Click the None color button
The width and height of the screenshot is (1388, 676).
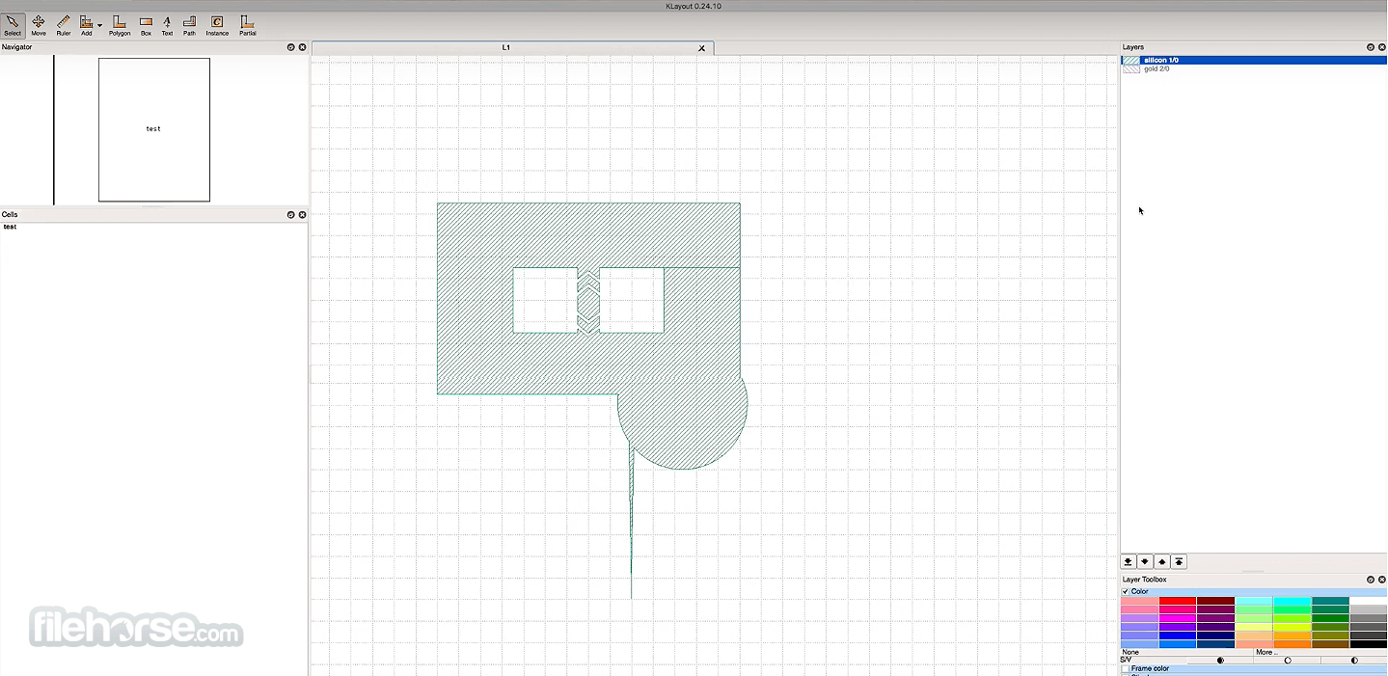point(1186,652)
